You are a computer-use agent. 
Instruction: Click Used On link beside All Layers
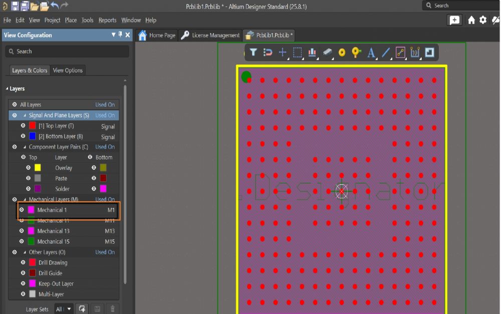tap(105, 105)
